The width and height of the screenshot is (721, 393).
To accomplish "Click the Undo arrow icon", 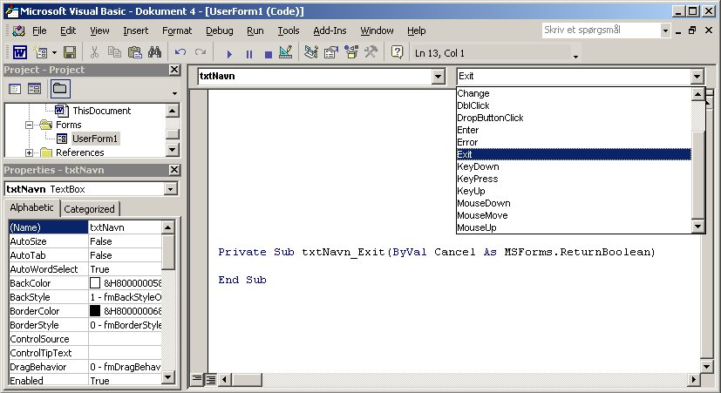I will (x=180, y=52).
